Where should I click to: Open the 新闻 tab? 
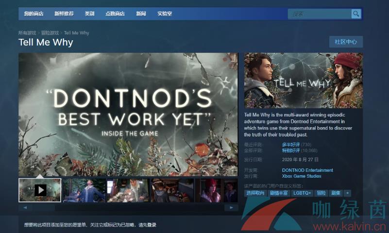pyautogui.click(x=141, y=14)
